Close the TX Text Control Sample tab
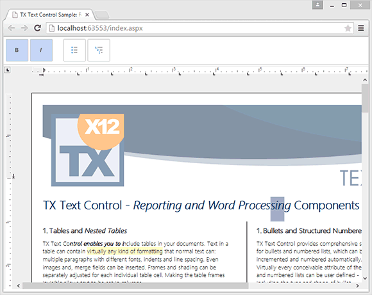 87,15
